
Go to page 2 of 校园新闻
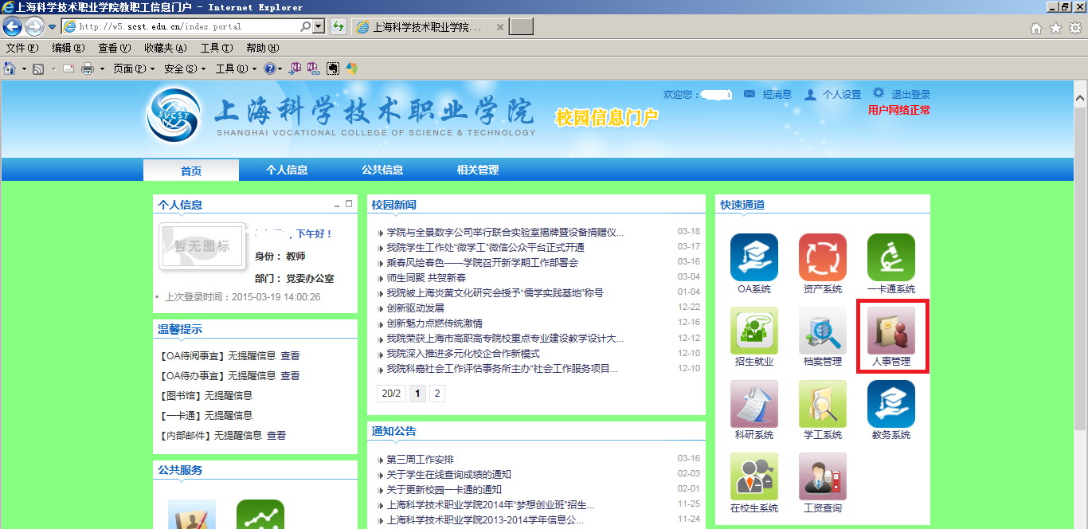click(x=436, y=394)
